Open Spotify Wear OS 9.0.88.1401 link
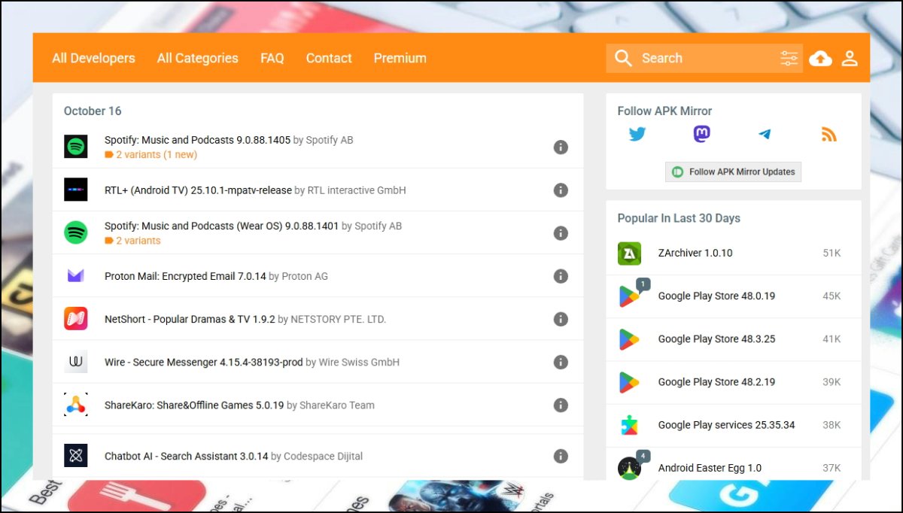Viewport: 903px width, 513px height. click(x=222, y=226)
